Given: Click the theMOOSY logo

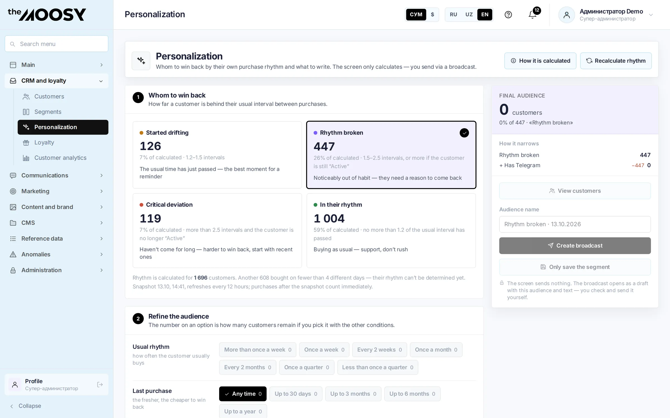Looking at the screenshot, I should click(47, 14).
